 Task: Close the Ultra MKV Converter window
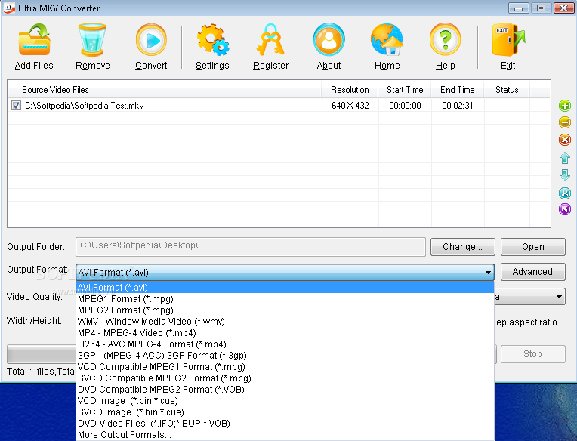point(563,8)
